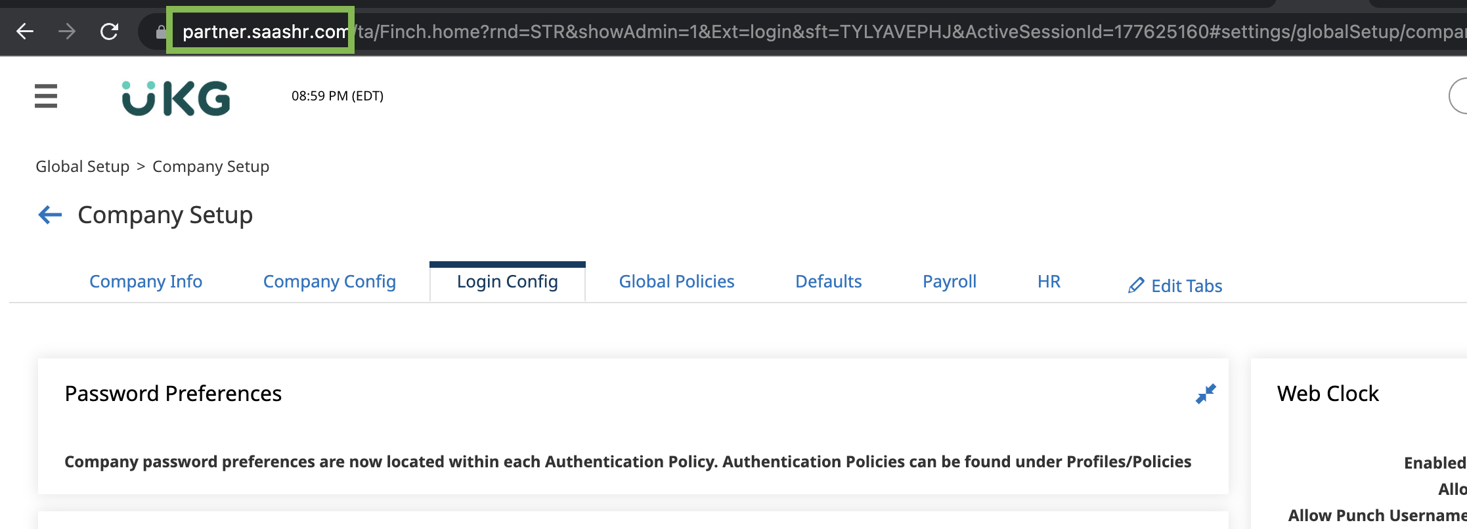The width and height of the screenshot is (1467, 529).
Task: Switch to the Defaults tab
Action: click(829, 282)
